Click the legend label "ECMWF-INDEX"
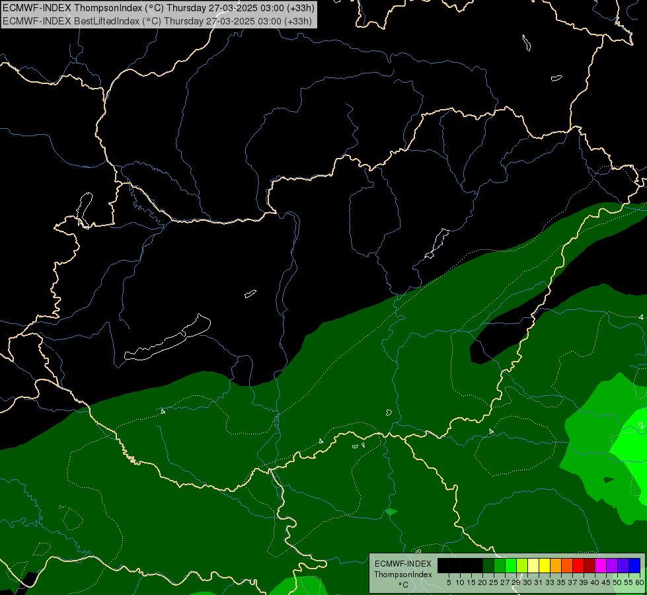This screenshot has width=647, height=595. (403, 564)
